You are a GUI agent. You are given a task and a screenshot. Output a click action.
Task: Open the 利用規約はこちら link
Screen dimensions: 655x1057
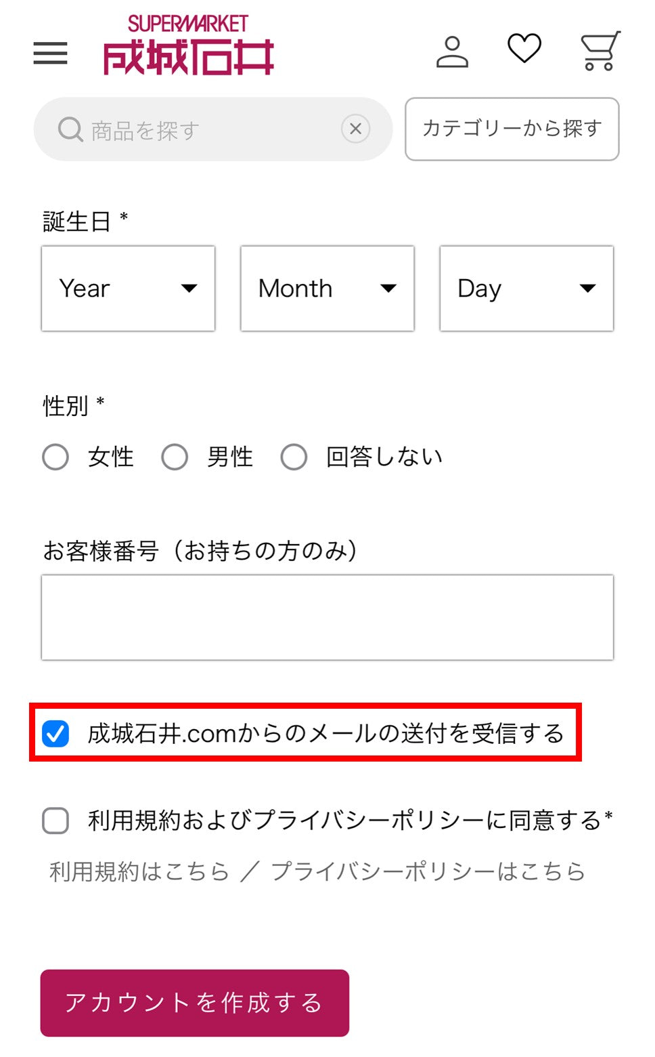139,871
